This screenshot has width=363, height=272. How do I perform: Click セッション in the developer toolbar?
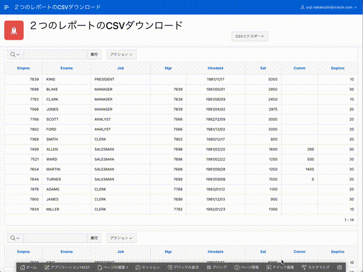tap(147, 267)
